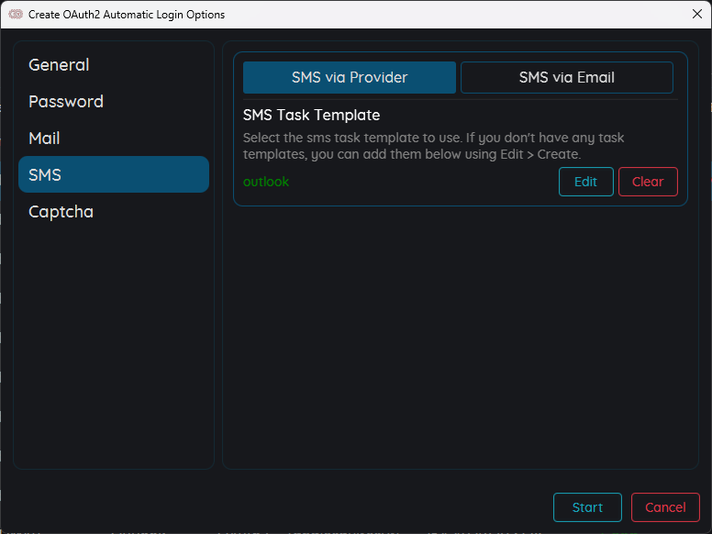
Task: Close the OAuth2 login options dialog
Action: [x=695, y=15]
